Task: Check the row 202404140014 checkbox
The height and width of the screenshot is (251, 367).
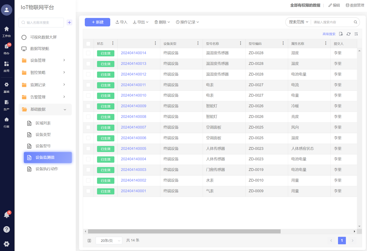Action: [88, 53]
